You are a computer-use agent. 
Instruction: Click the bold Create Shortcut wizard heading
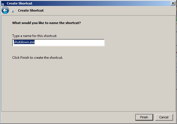(31, 10)
